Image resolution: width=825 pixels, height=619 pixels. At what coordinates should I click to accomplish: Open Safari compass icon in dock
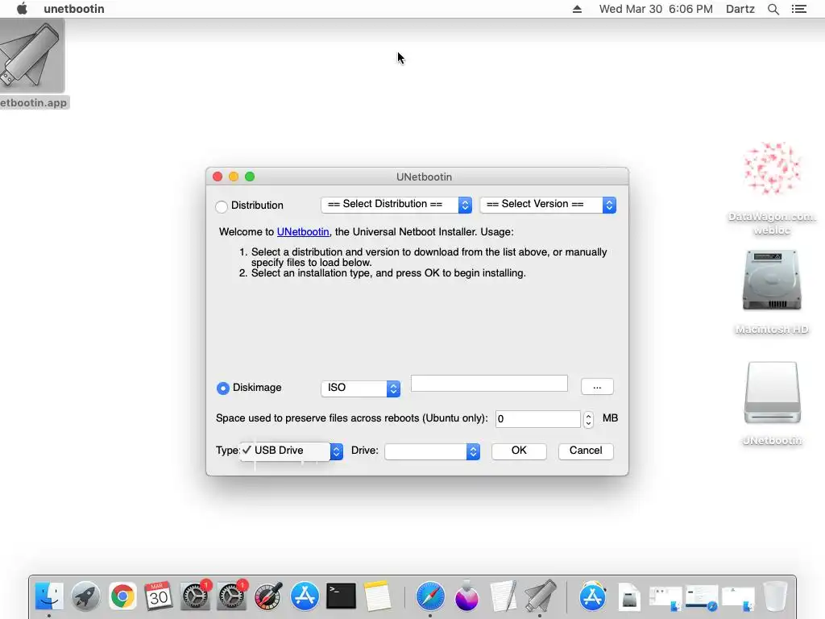[x=430, y=597]
